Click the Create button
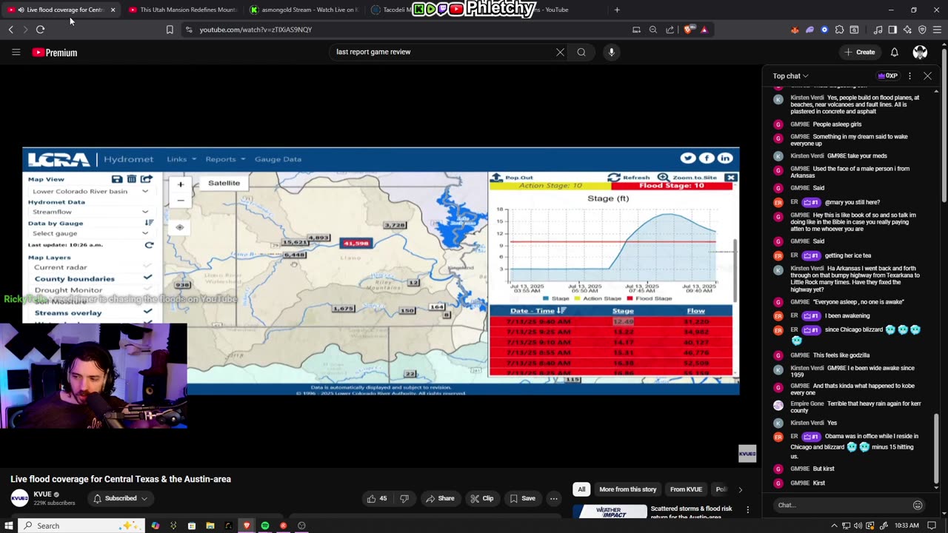The height and width of the screenshot is (533, 948). coord(860,52)
